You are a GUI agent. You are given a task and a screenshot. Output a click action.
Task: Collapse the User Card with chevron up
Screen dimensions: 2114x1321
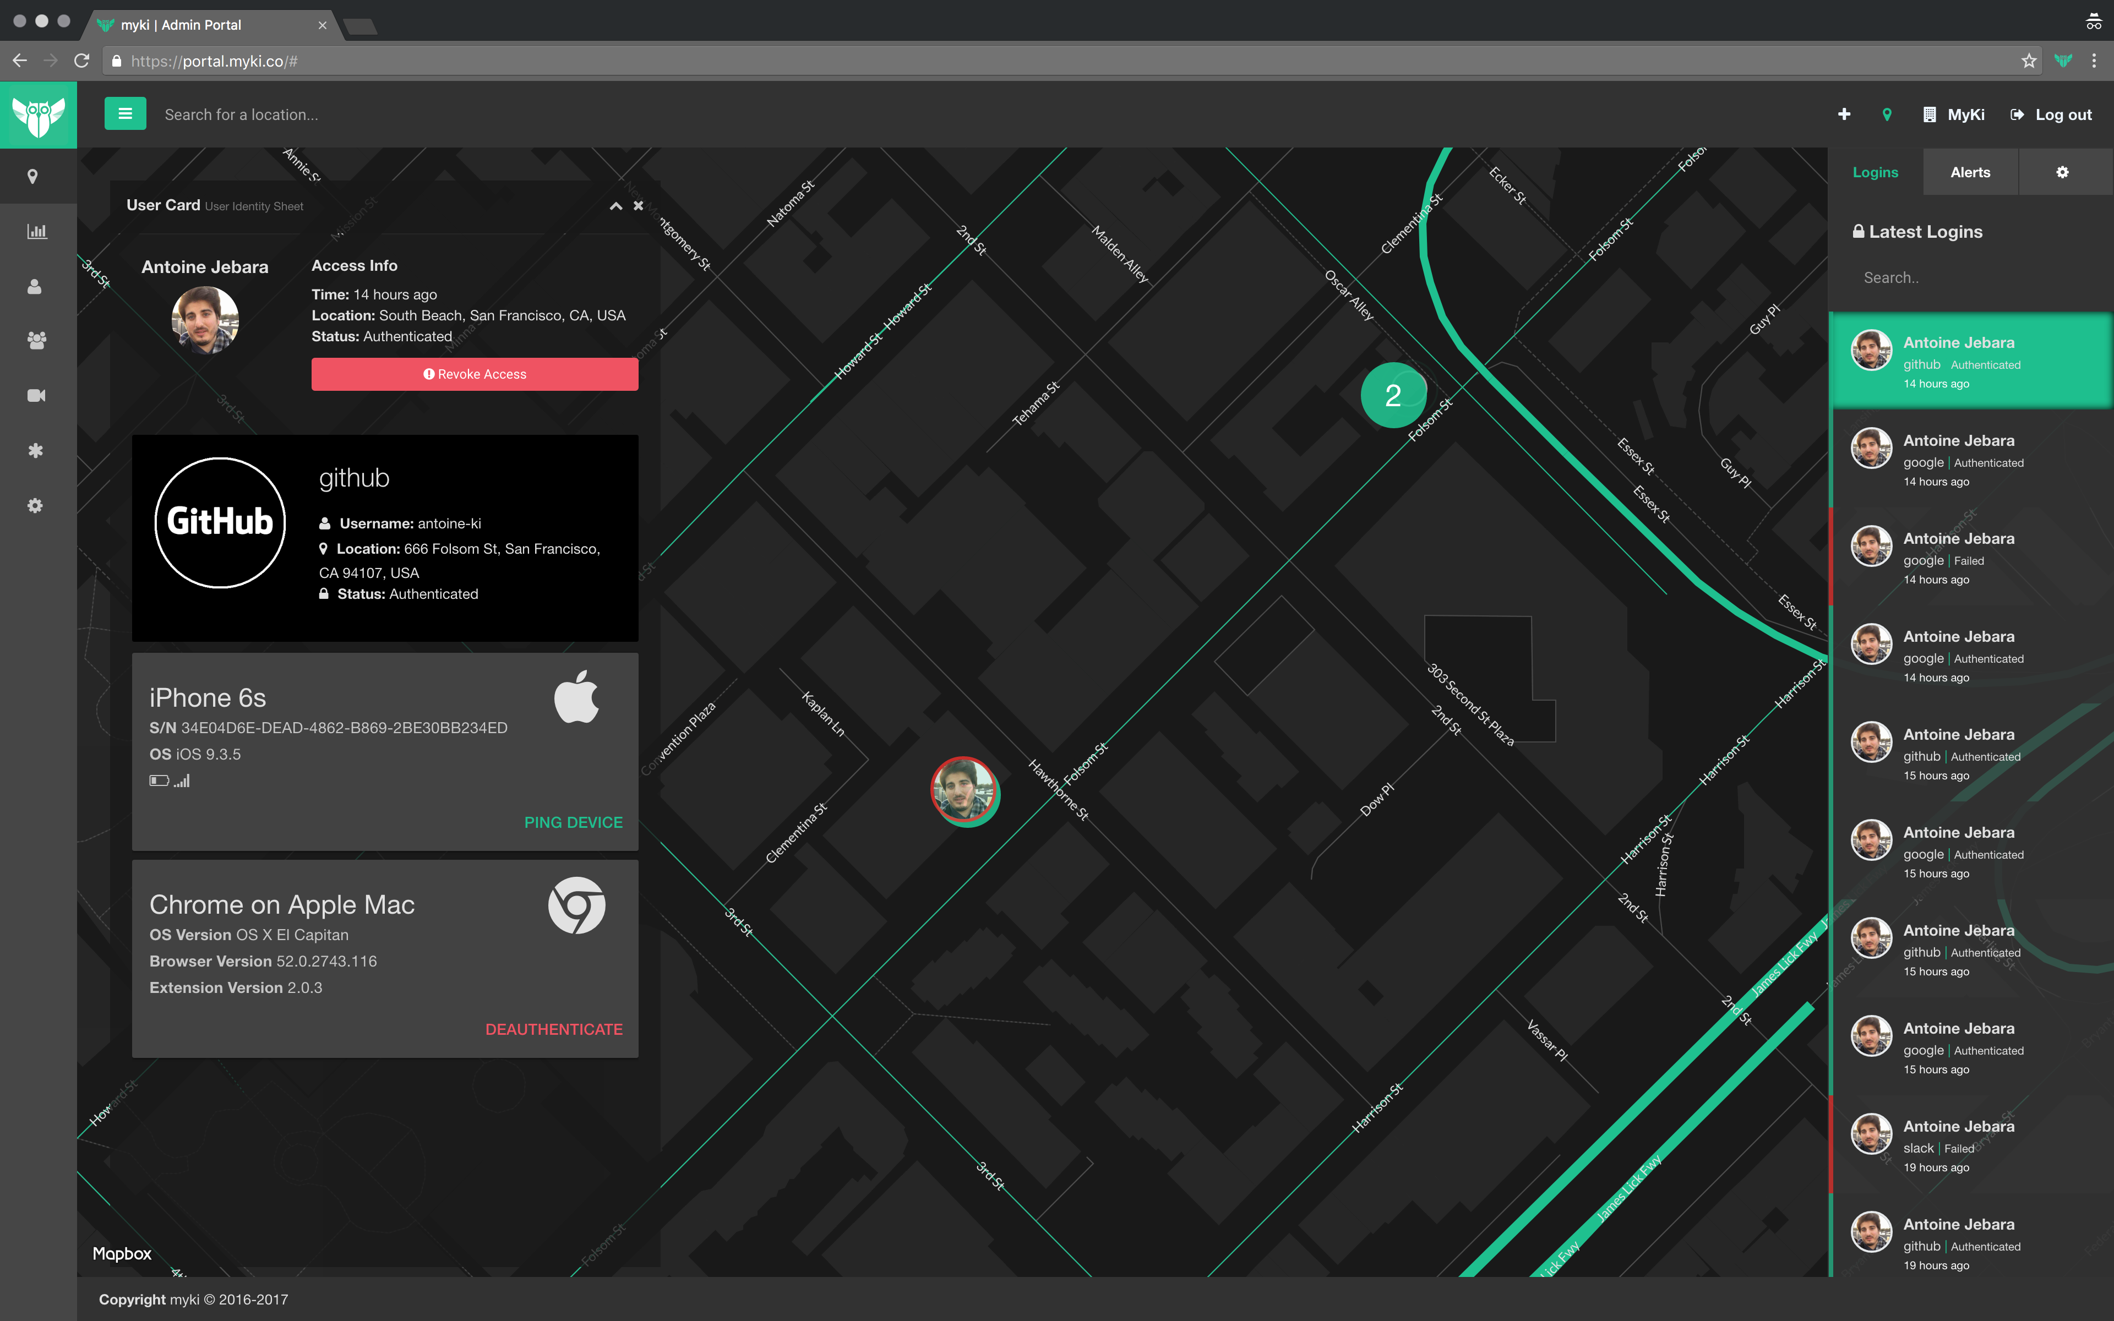[x=616, y=206]
